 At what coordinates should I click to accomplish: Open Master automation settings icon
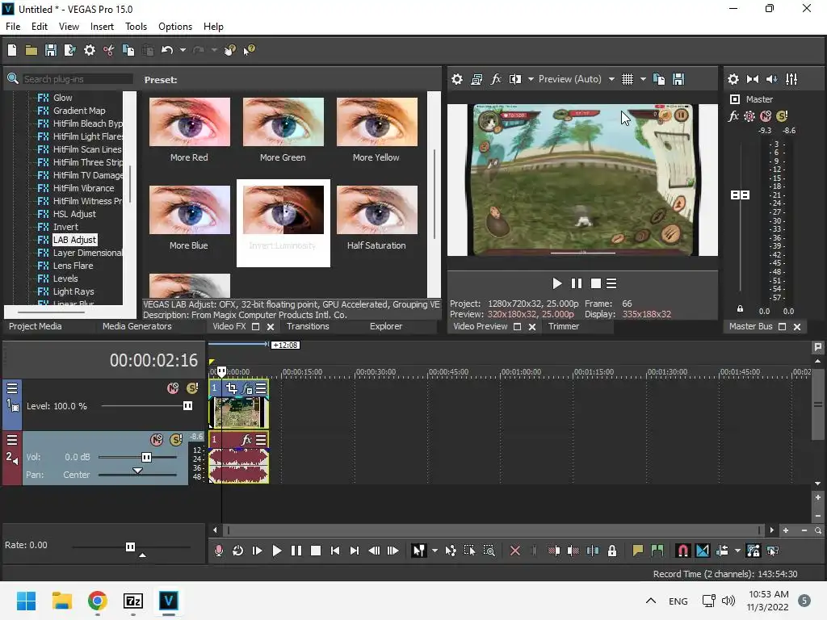tap(749, 116)
